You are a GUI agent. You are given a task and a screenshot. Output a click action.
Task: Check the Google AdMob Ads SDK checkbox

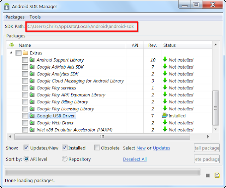point(25,67)
